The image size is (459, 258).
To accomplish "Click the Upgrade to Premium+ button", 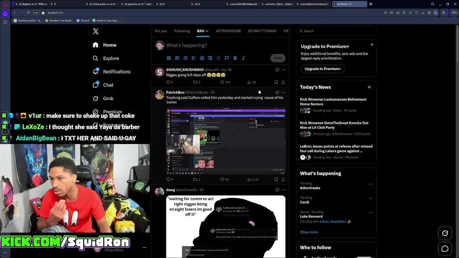I will 323,69.
